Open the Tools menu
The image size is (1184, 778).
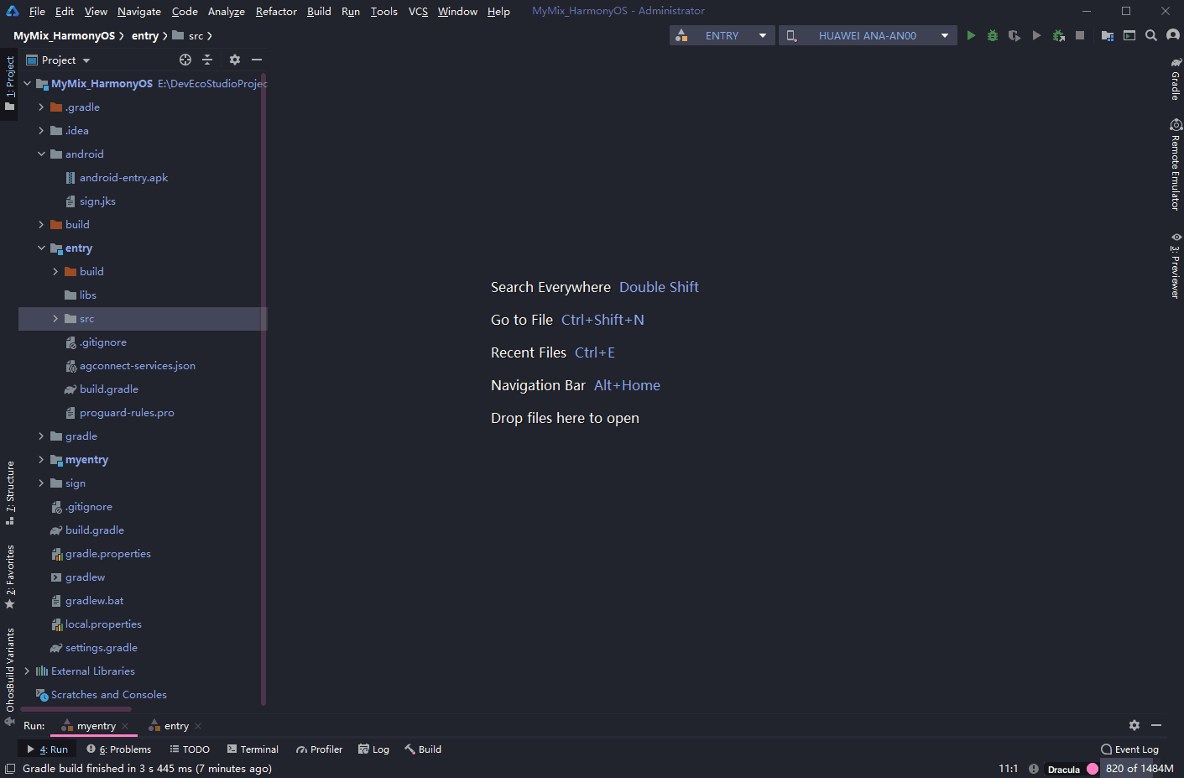pyautogui.click(x=384, y=11)
